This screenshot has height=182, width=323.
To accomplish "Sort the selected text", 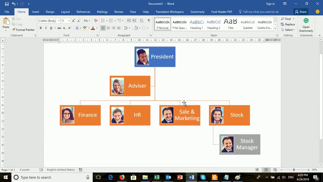I will (x=142, y=21).
